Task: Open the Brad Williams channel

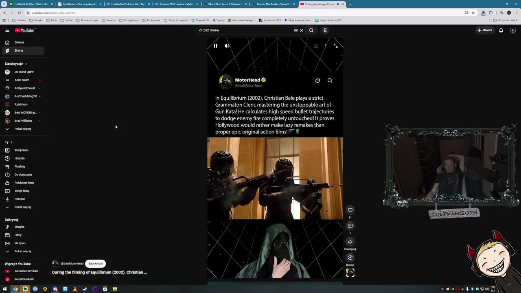Action: coord(22,121)
